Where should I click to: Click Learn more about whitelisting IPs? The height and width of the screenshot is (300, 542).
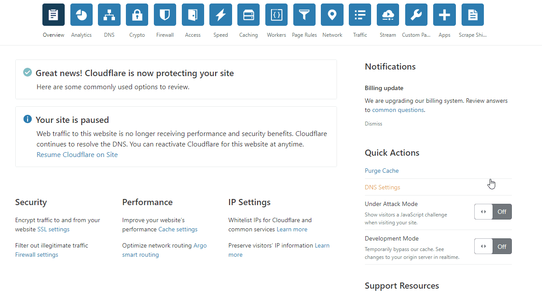click(x=292, y=229)
